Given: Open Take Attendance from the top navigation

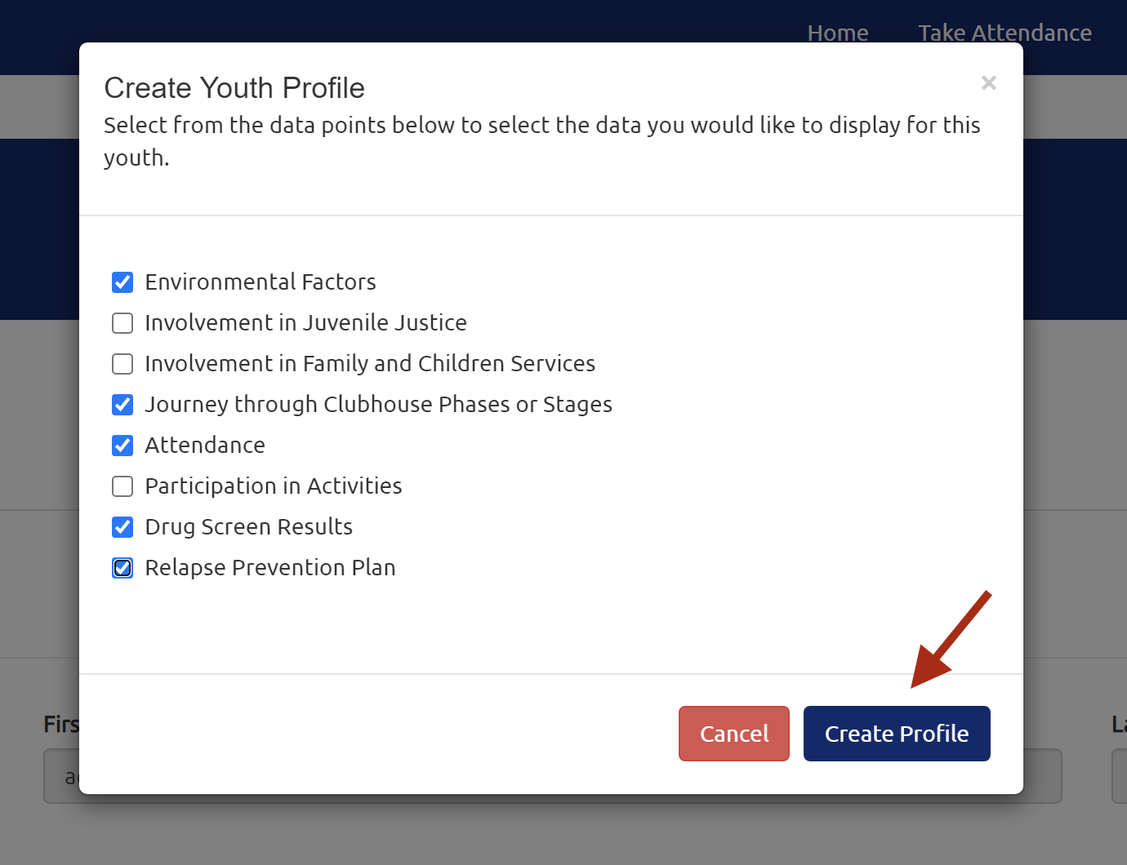Looking at the screenshot, I should click(x=1004, y=33).
